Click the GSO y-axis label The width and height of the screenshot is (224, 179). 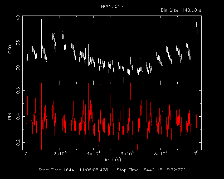(10, 49)
